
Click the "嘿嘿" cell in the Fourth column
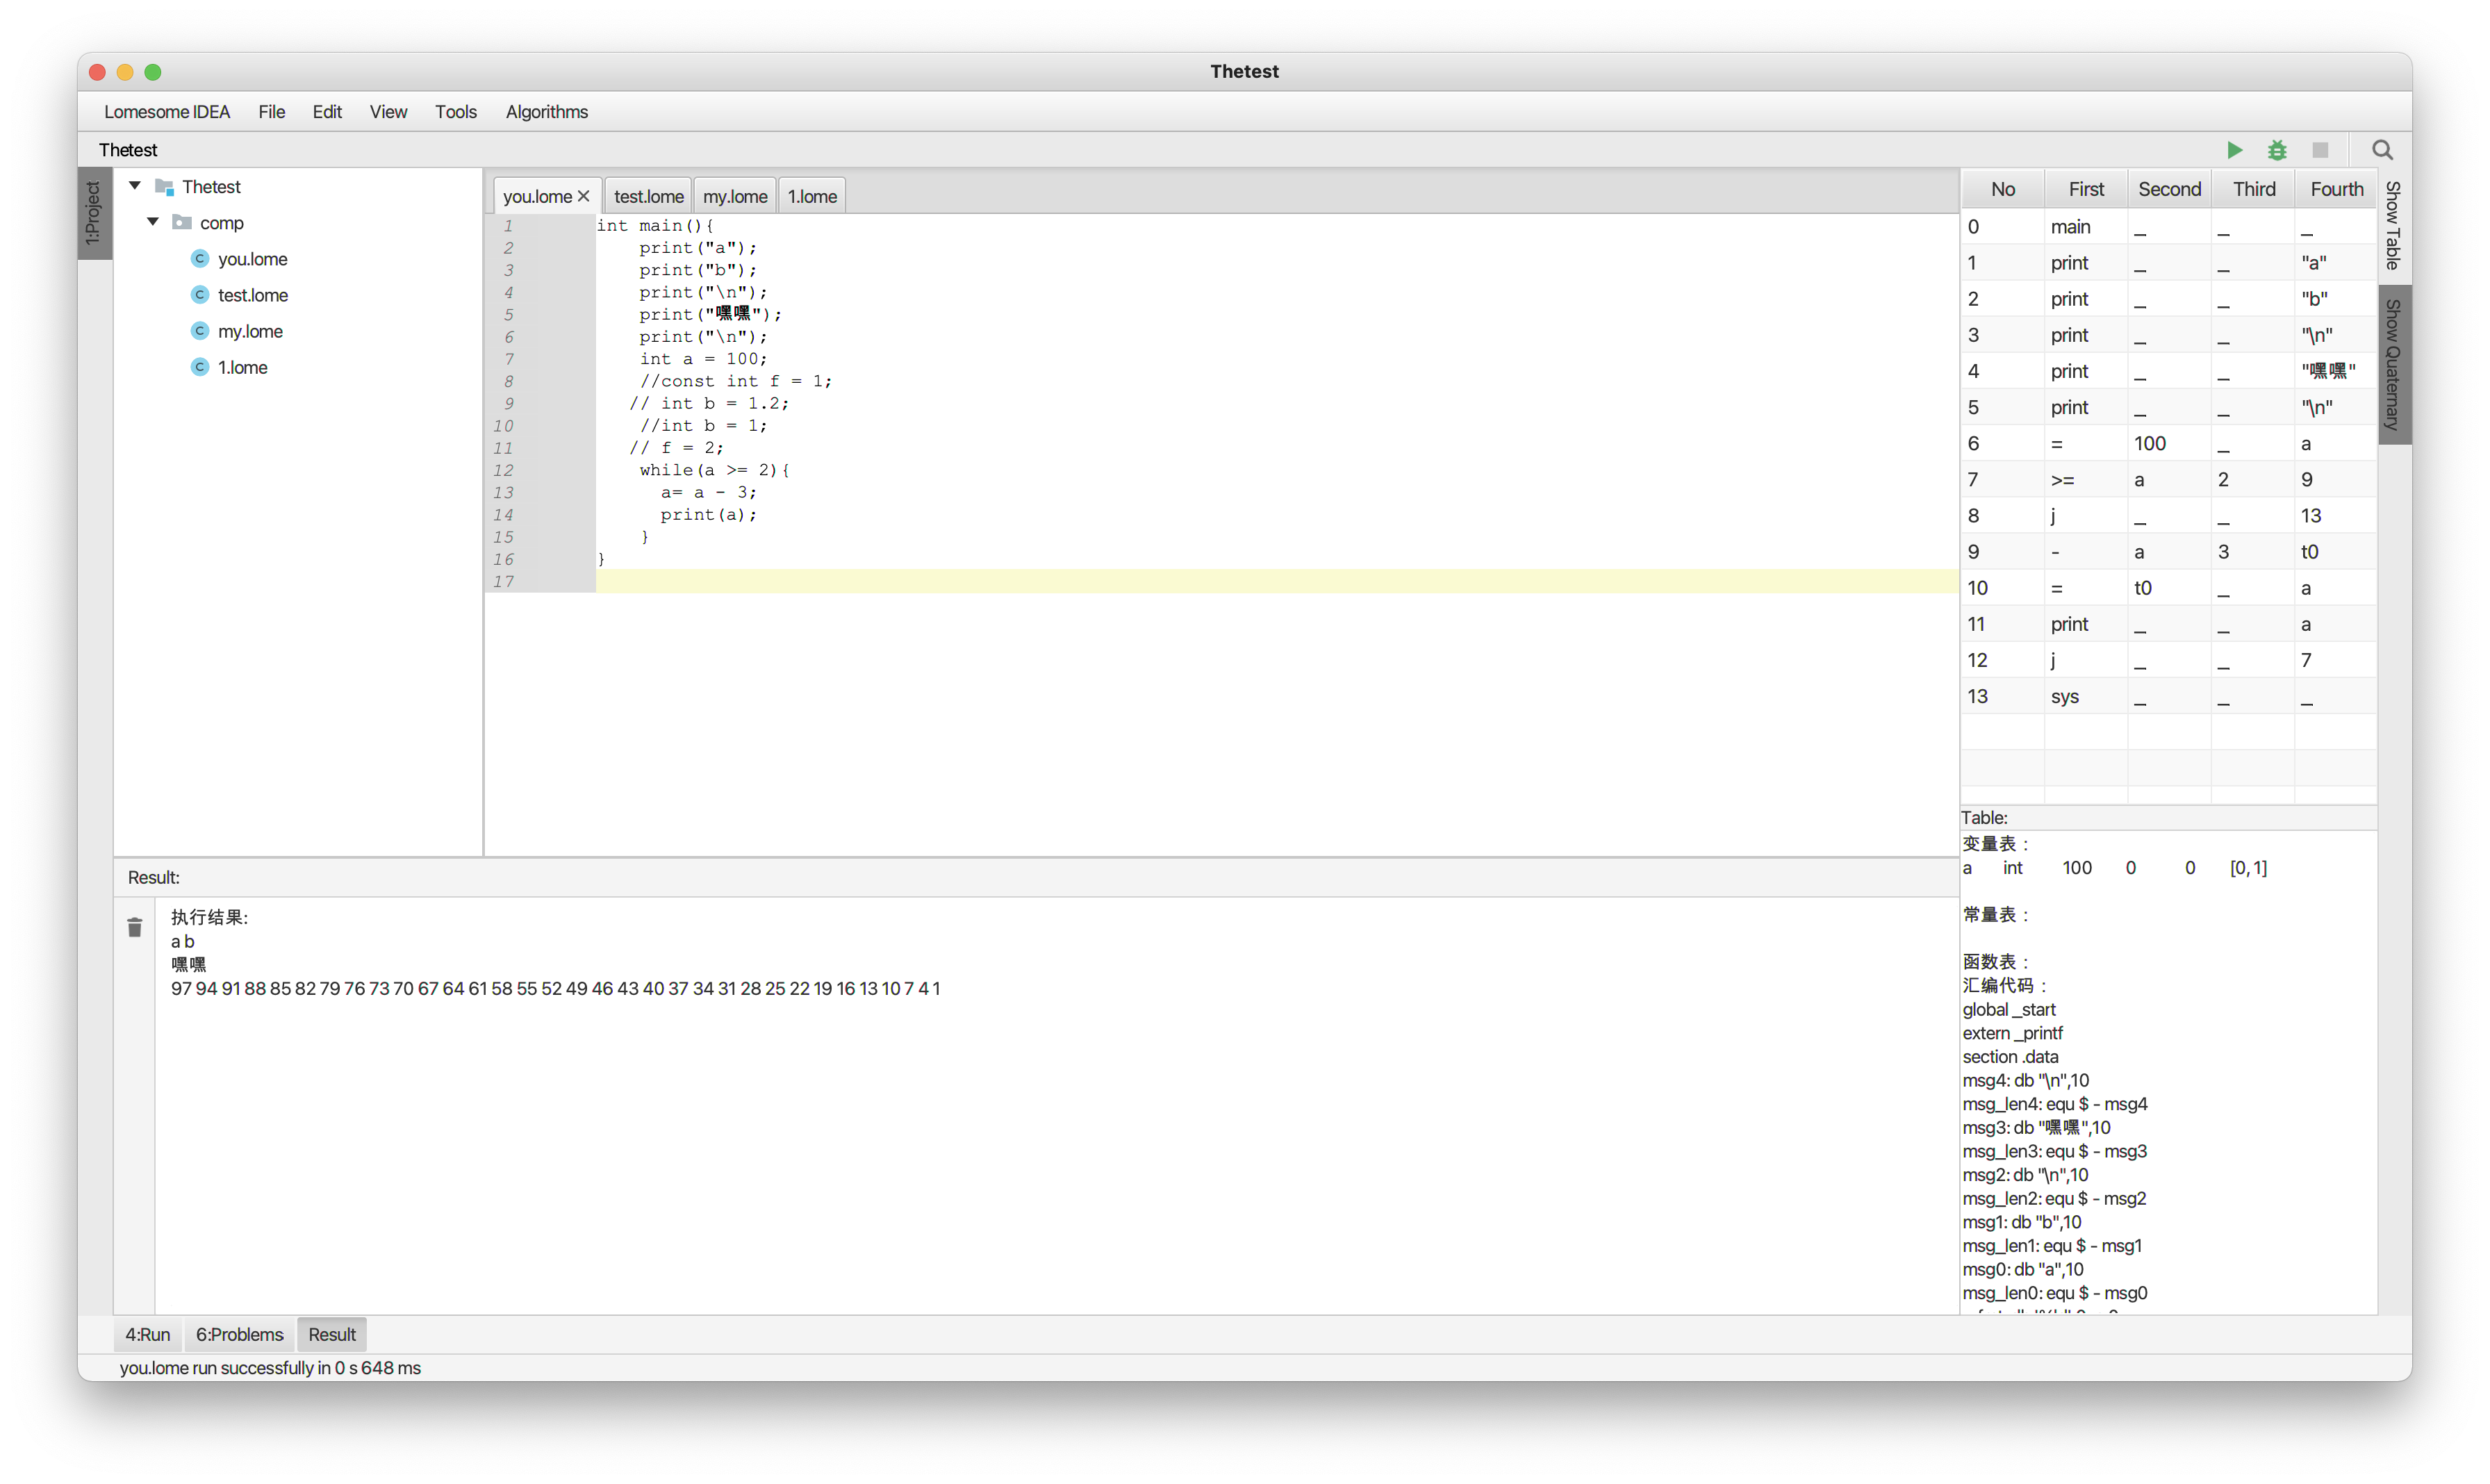point(2336,371)
